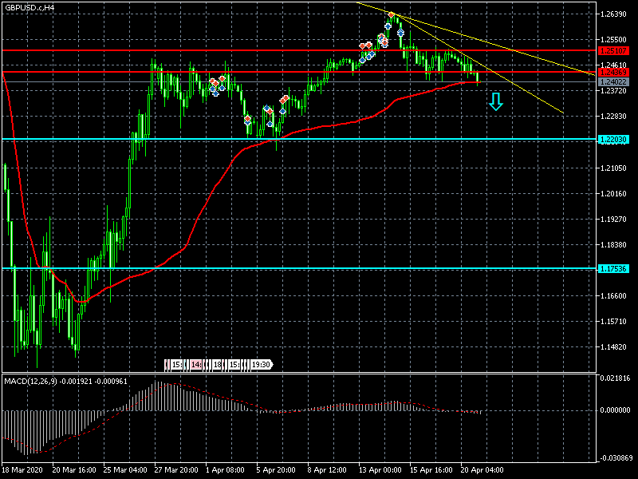Click the red trade arrow at the price peak
Screen dimensions: 638x479
(x=391, y=15)
